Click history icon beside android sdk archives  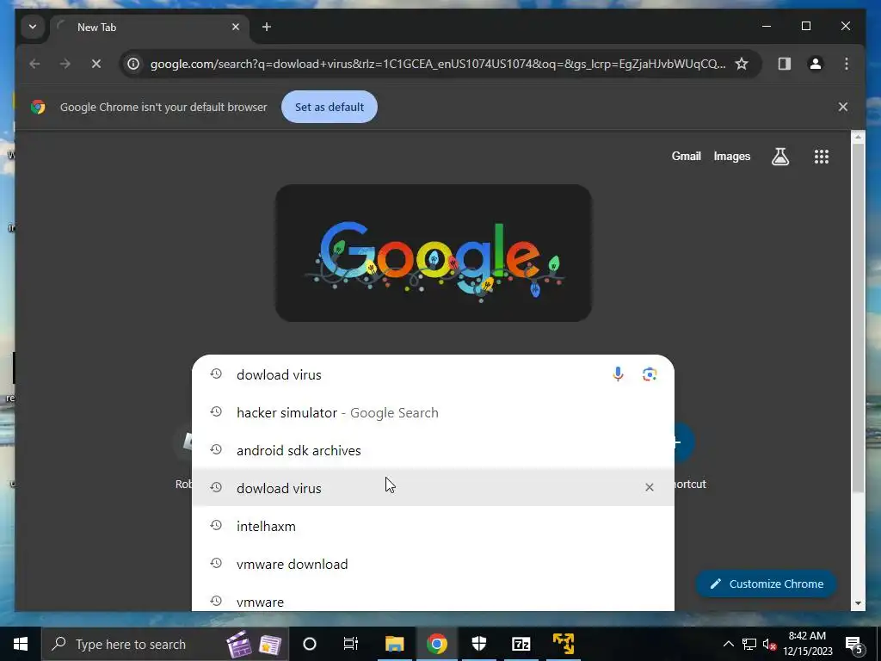216,449
